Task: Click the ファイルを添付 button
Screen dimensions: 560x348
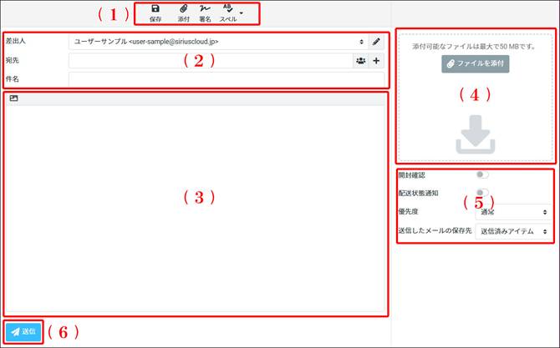Action: (x=476, y=63)
